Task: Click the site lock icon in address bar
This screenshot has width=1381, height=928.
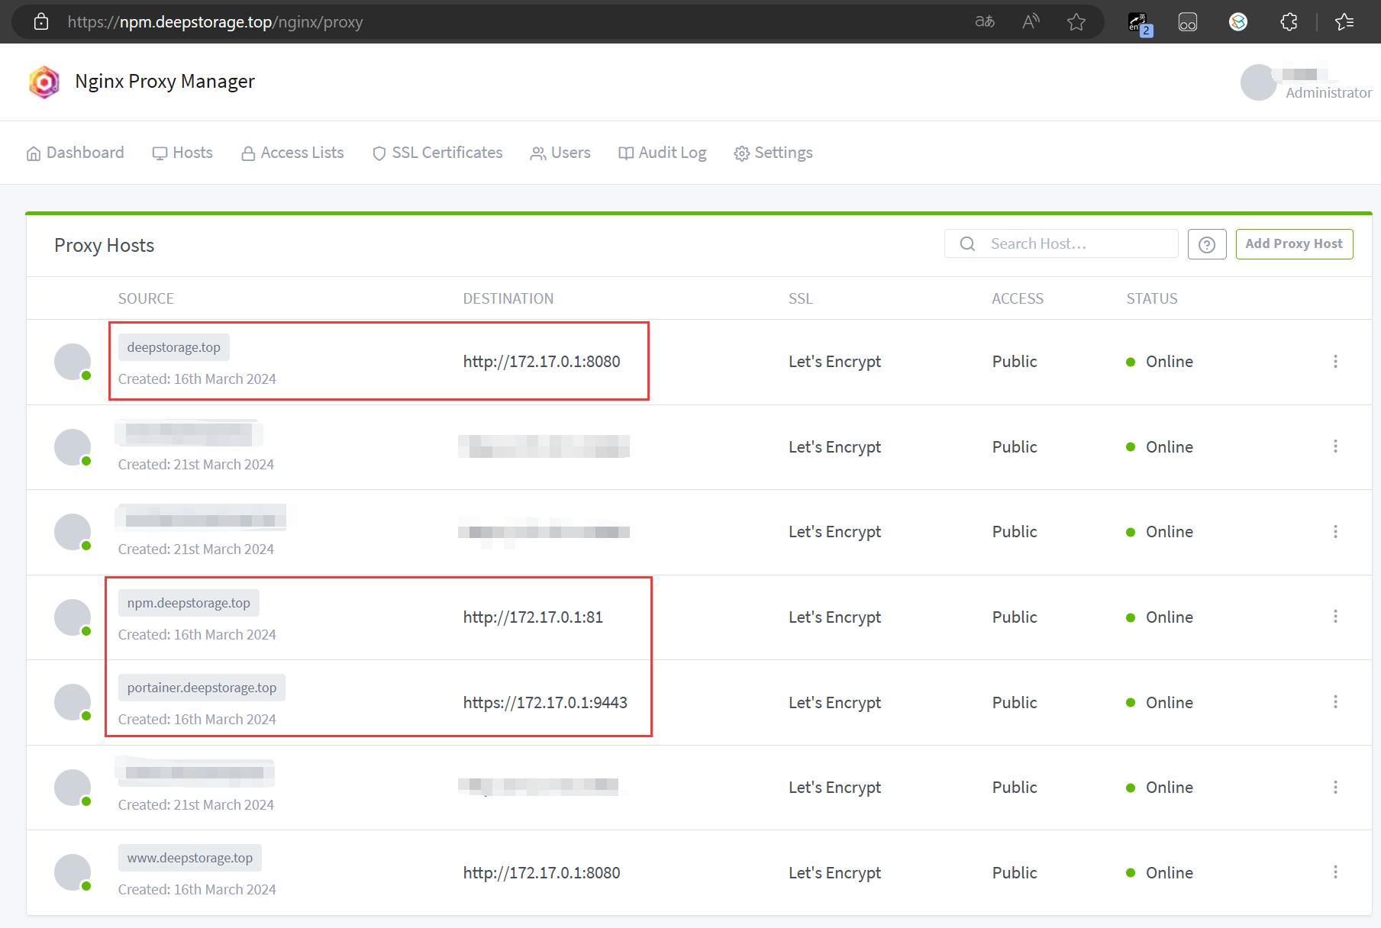Action: 41,21
